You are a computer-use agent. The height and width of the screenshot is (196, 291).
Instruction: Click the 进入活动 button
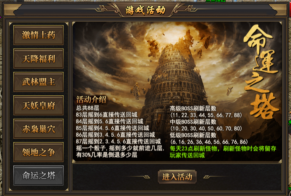(177, 177)
